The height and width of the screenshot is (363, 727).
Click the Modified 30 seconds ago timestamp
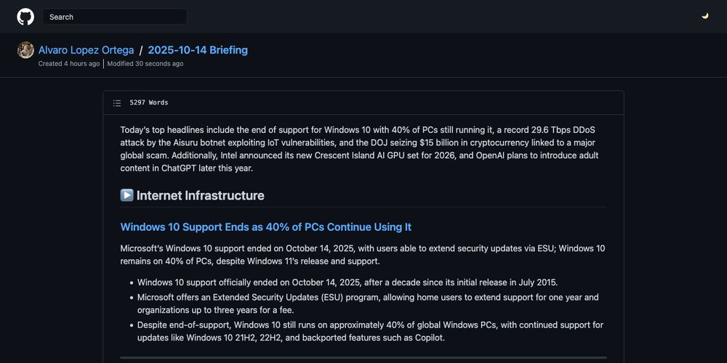145,64
